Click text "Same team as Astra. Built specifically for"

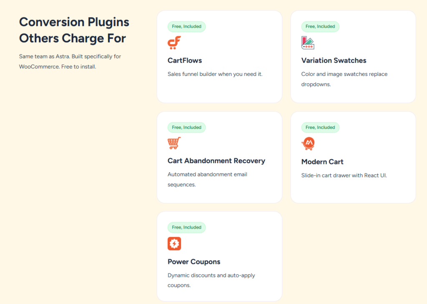[70, 56]
